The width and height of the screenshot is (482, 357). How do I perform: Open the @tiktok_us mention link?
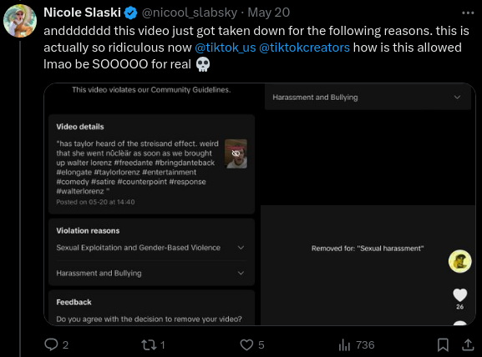tap(226, 48)
